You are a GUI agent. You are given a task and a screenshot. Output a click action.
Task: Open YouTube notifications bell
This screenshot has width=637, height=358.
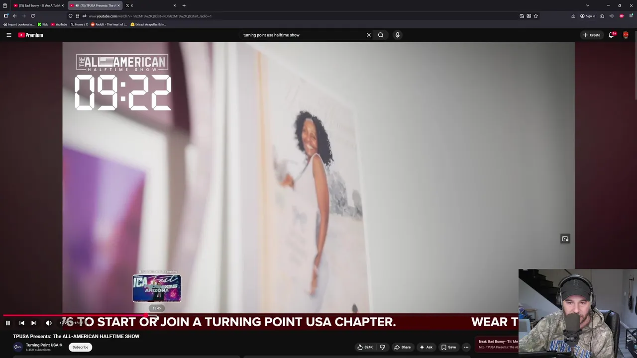(x=612, y=35)
